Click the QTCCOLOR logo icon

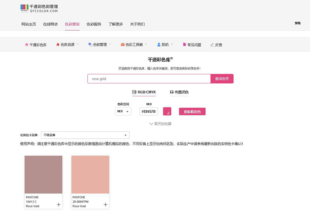[x=24, y=8]
